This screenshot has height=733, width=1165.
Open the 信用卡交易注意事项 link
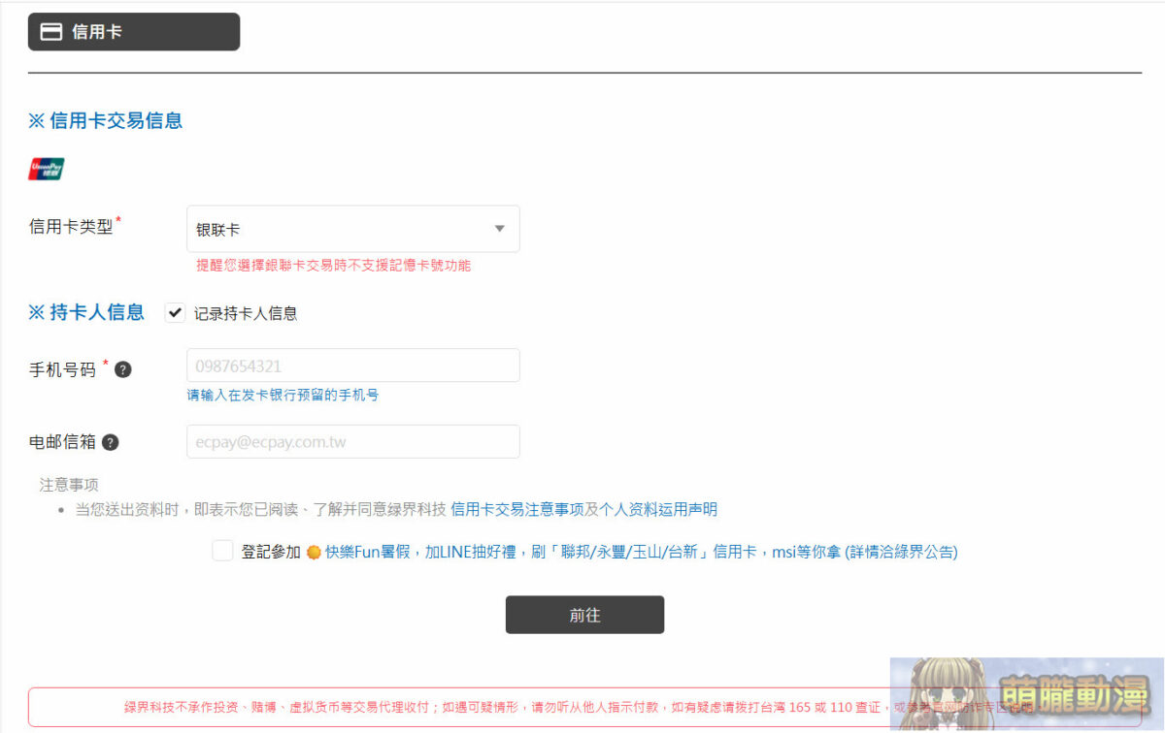tap(517, 509)
